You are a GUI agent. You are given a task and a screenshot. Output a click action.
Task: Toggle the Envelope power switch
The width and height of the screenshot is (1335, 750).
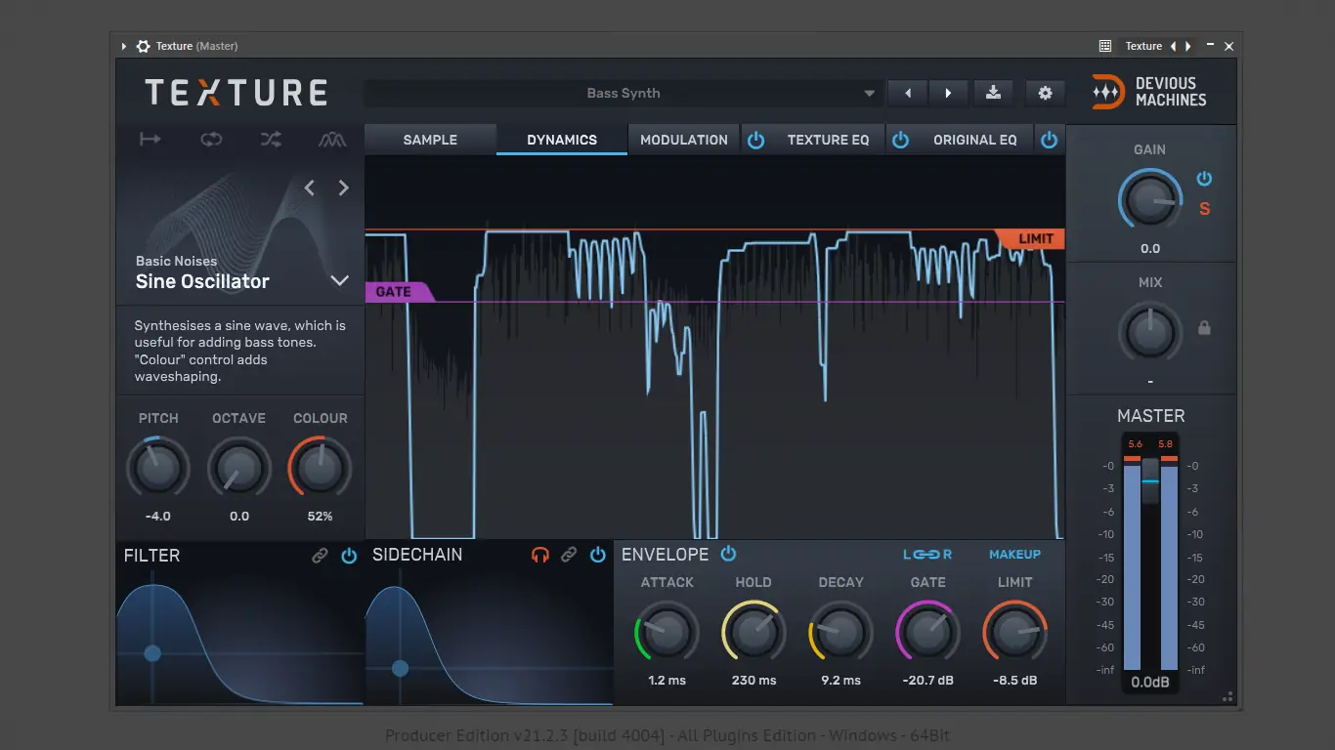tap(728, 554)
